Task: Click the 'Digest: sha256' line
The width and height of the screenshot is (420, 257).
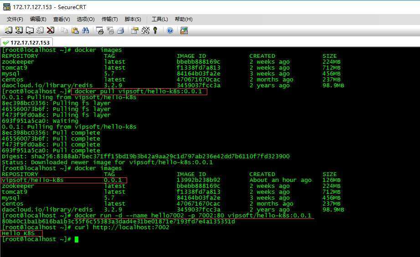Action: tap(146, 156)
